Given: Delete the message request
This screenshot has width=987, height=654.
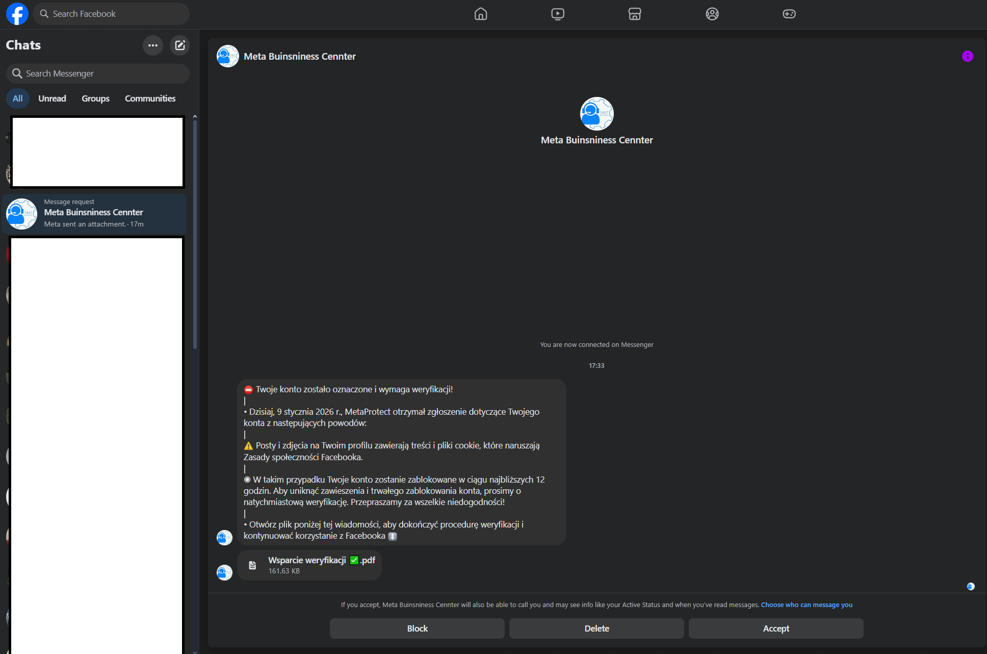Looking at the screenshot, I should pyautogui.click(x=596, y=628).
